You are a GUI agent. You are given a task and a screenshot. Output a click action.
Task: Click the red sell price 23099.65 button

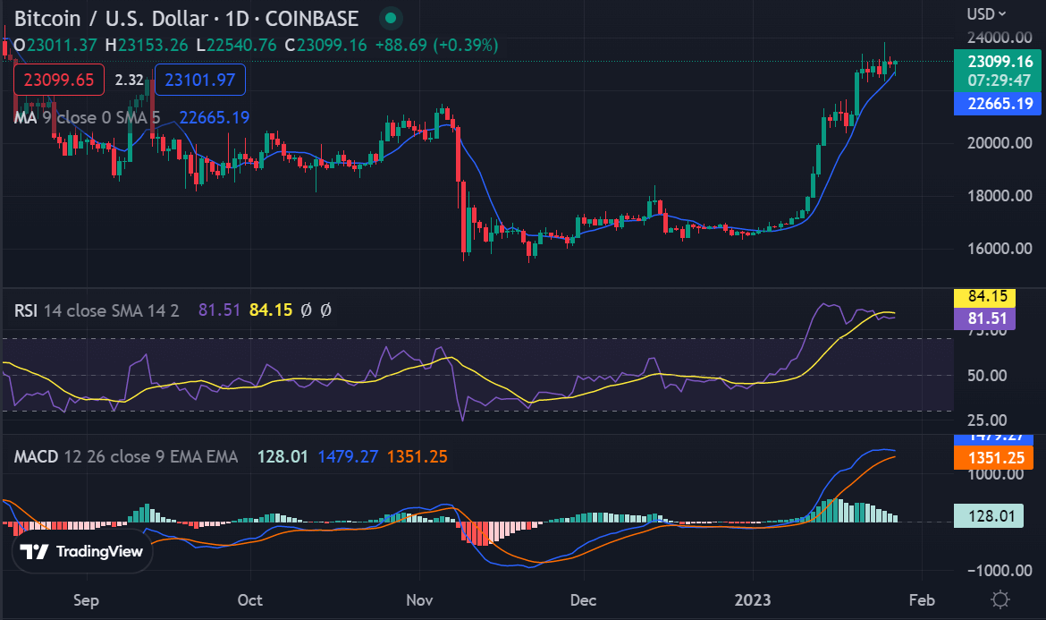click(58, 79)
